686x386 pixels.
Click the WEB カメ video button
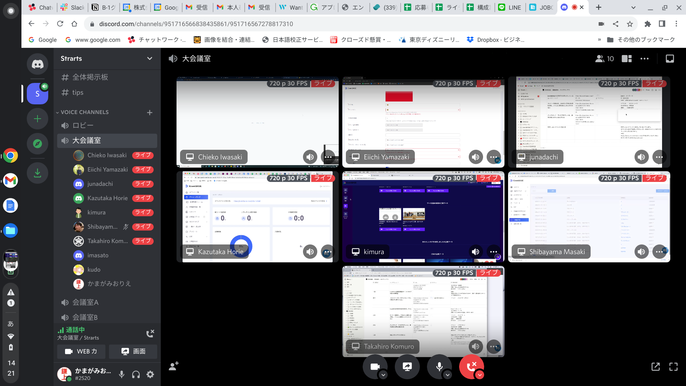coord(81,351)
